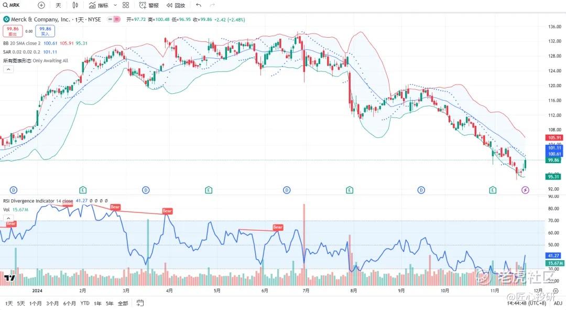Screen dimensions: 566x310
Task: Set range to 5天
Action: point(21,304)
